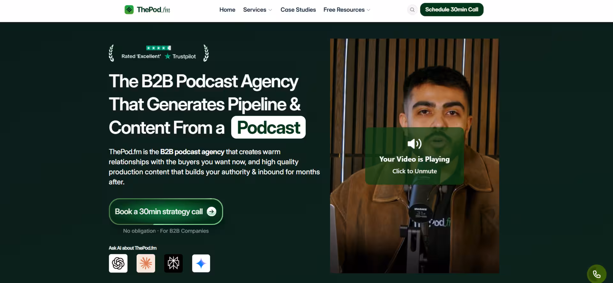Click the ThePod.fm logo
The height and width of the screenshot is (283, 613).
click(147, 10)
